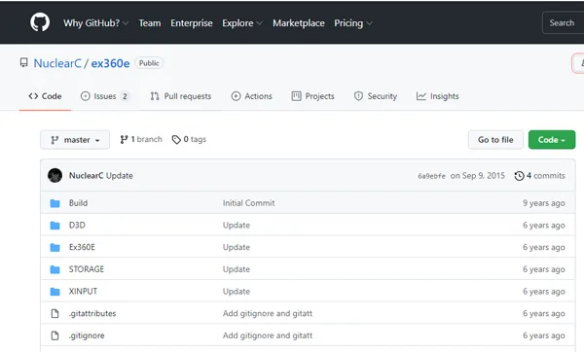Click the D3D folder icon

(x=55, y=226)
